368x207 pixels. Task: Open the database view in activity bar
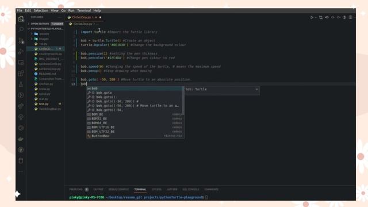click(x=21, y=161)
